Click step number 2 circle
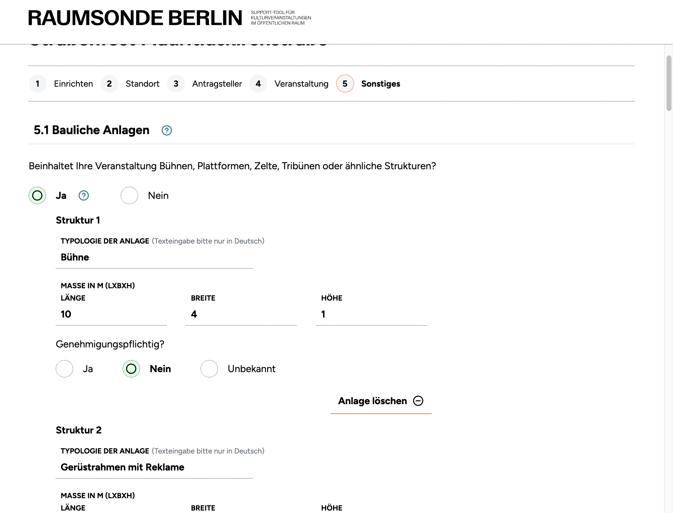The width and height of the screenshot is (673, 513). 109,84
